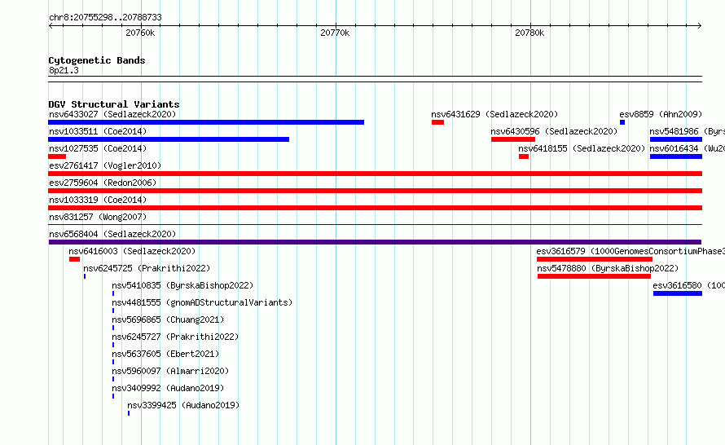The image size is (725, 445).
Task: Open nsv6431629 (Sedlazeck2020) label
Action: pyautogui.click(x=494, y=114)
